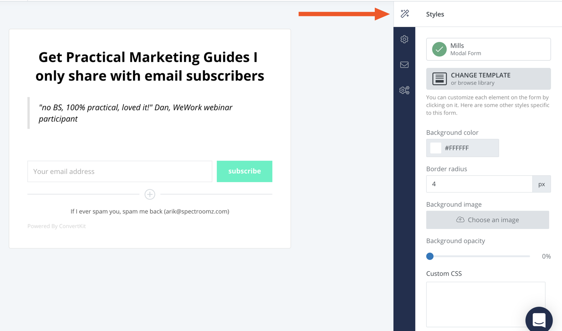562x331 pixels.
Task: Click the Your email address field
Action: [120, 171]
